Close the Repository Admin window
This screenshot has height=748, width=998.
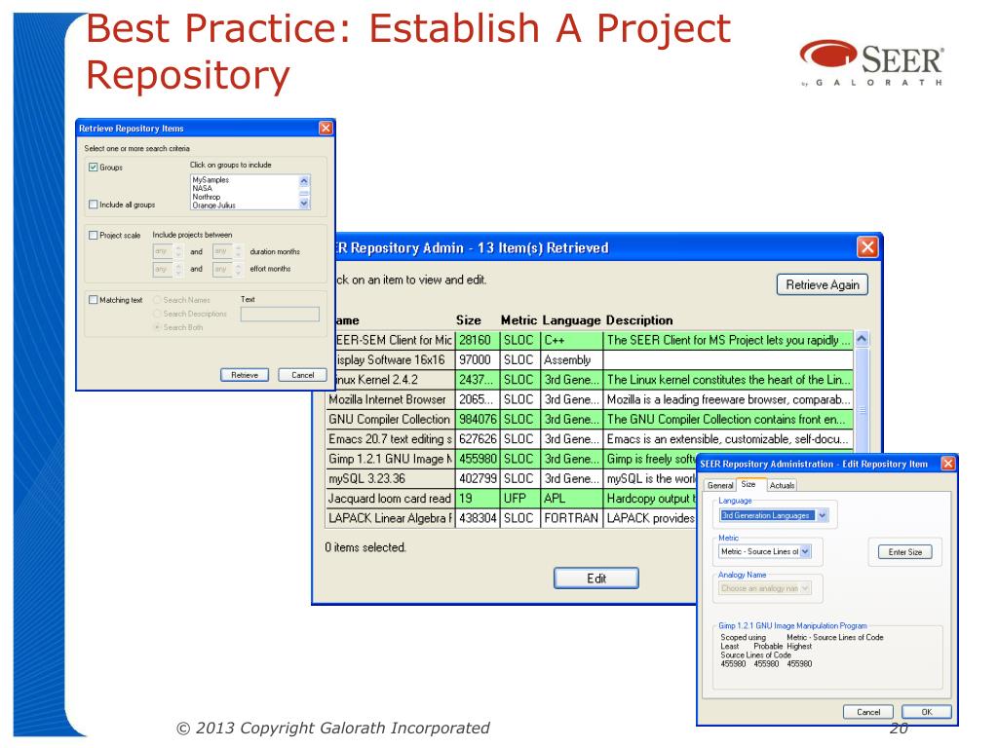(867, 246)
